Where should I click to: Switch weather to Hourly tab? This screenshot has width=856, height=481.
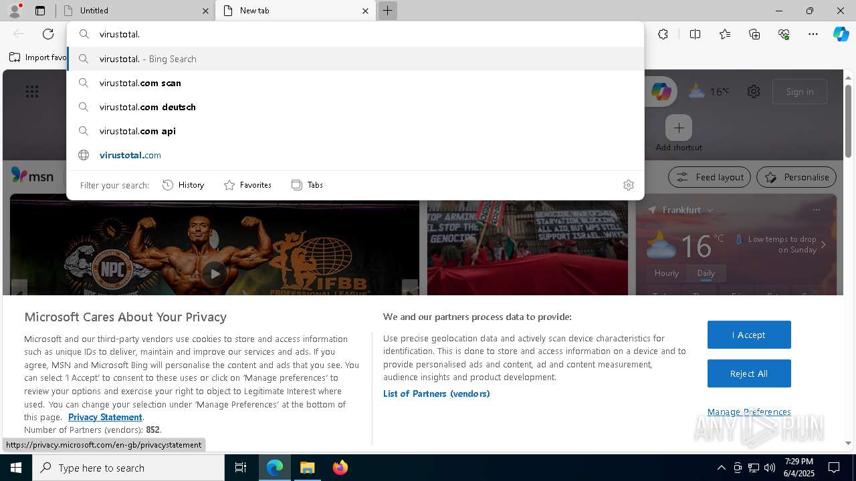click(667, 273)
